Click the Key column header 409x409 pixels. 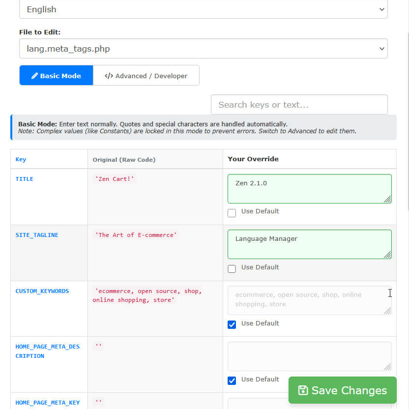pyautogui.click(x=21, y=159)
